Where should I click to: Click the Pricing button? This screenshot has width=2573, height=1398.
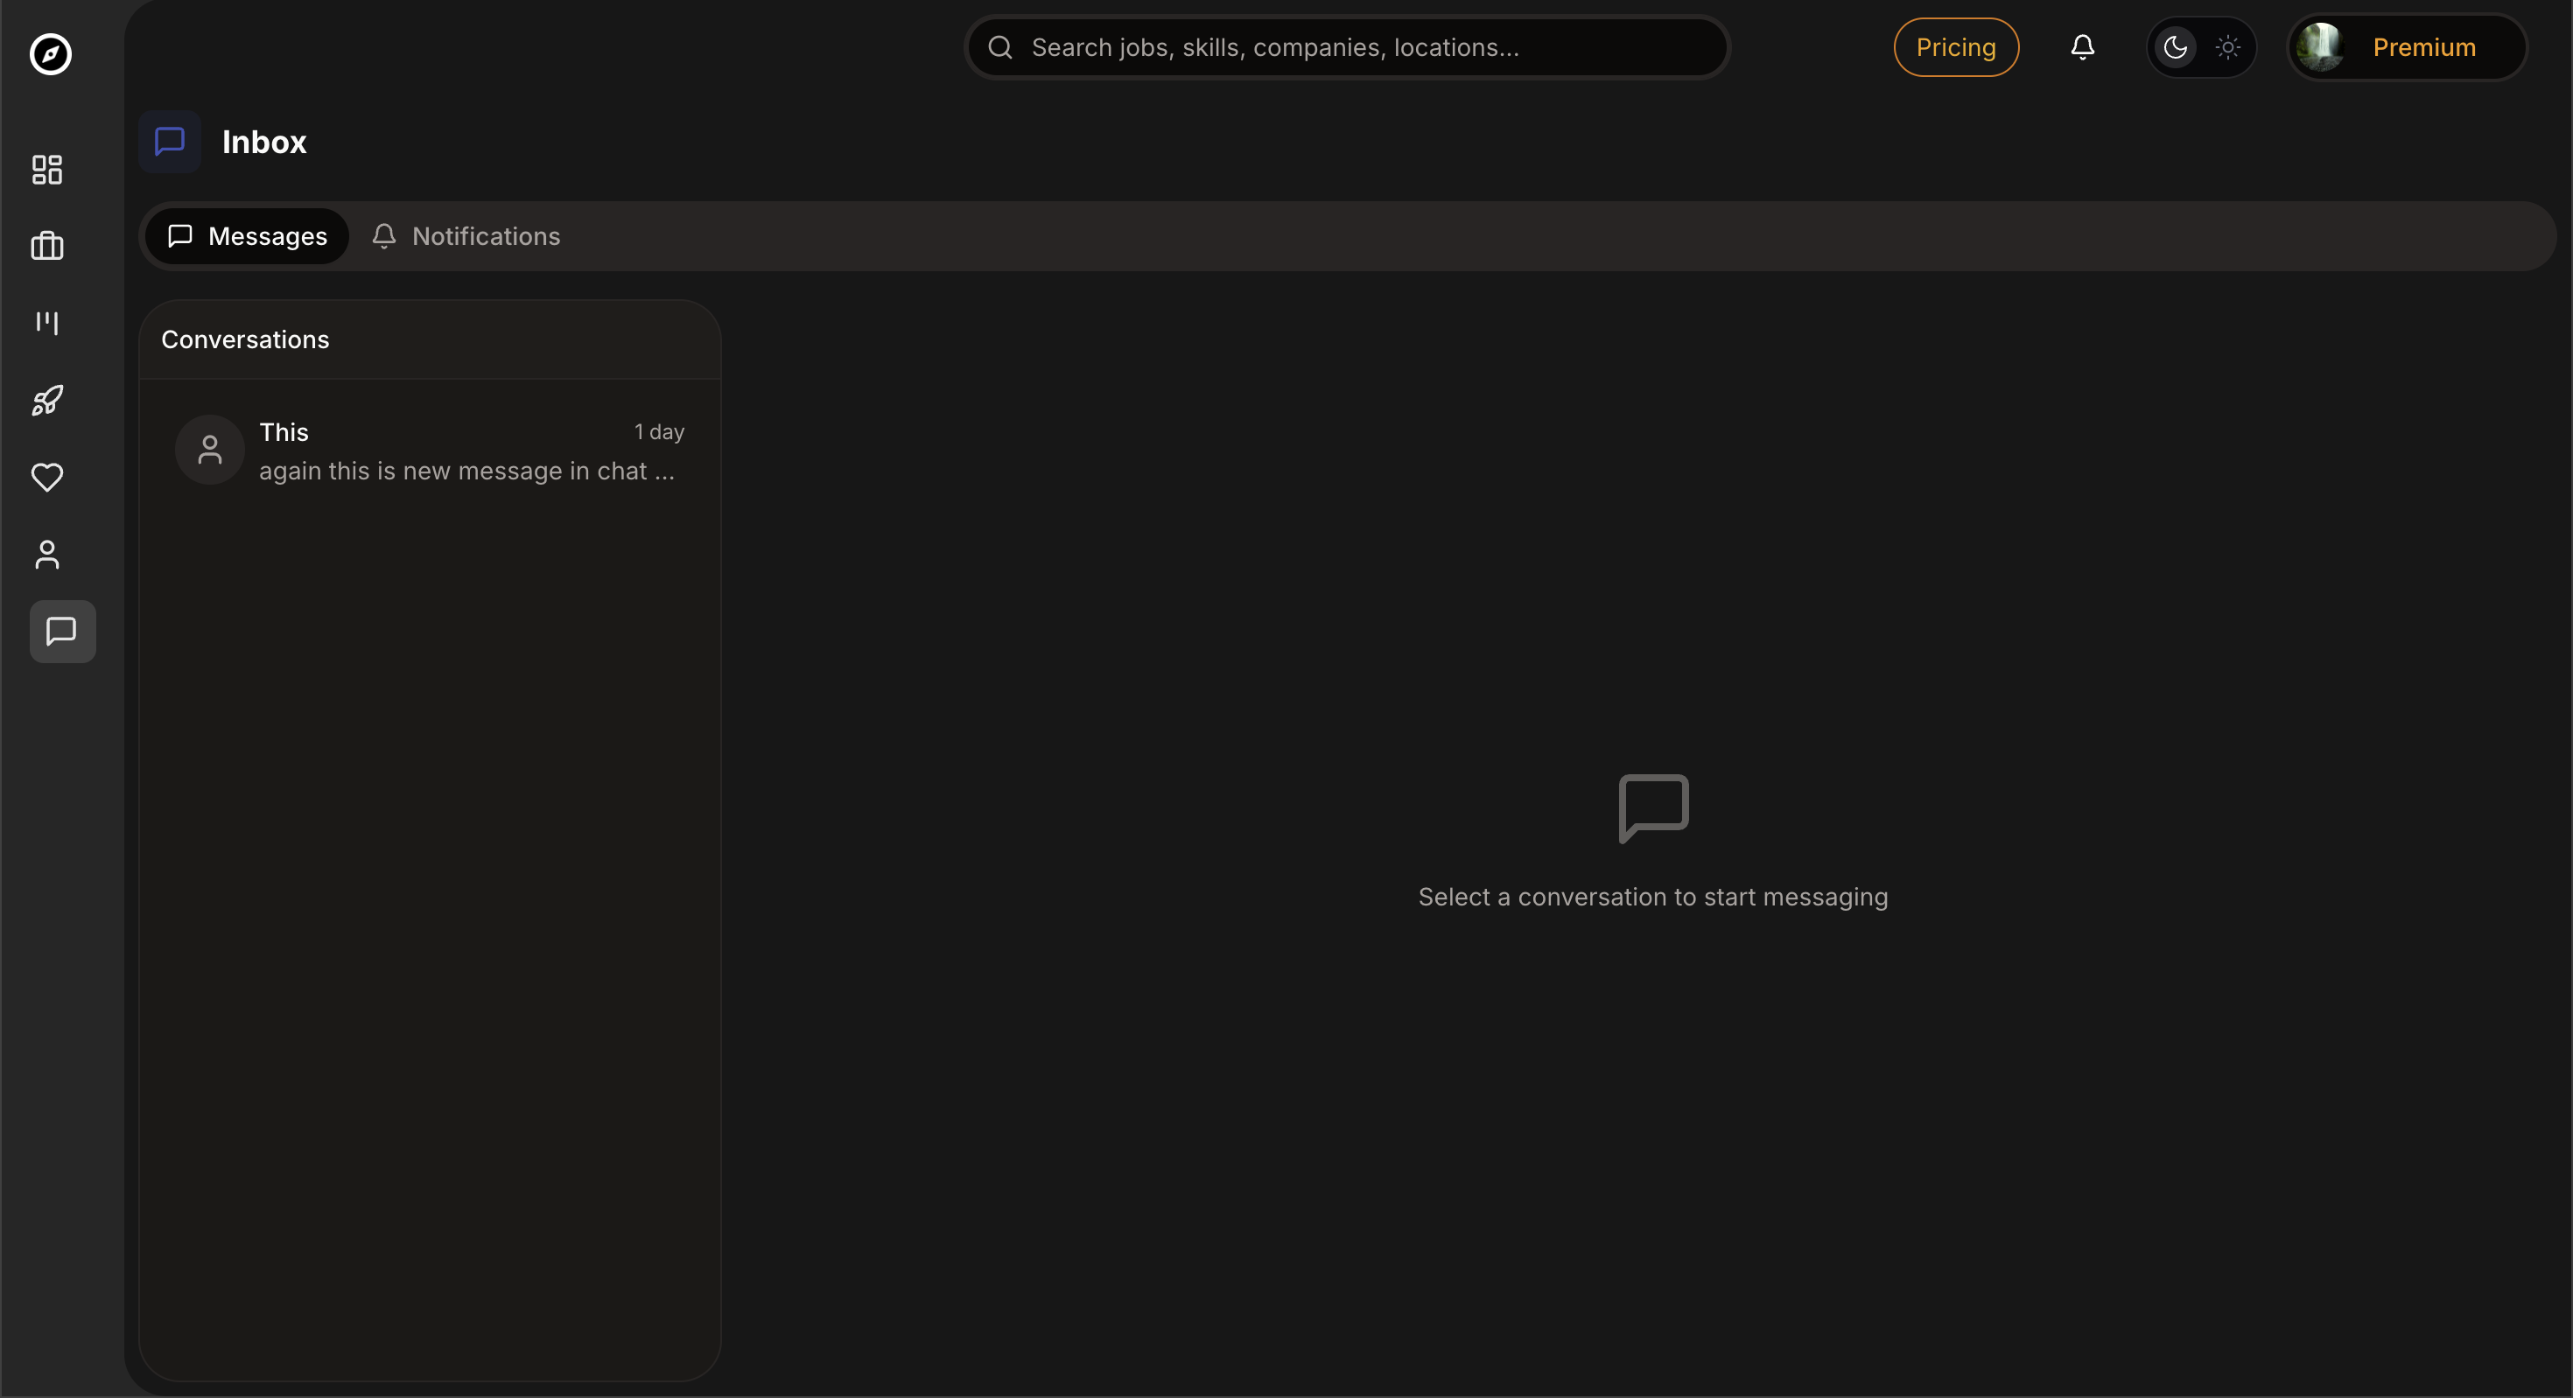pos(1955,47)
